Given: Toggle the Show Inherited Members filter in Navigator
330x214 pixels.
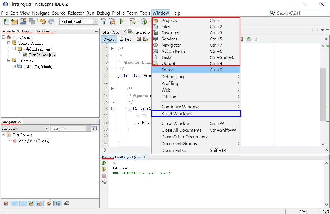Looking at the screenshot, I should click(x=6, y=203).
